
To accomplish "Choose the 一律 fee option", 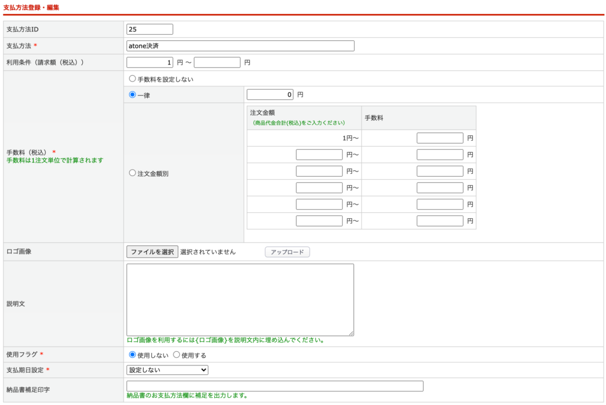I will tap(133, 95).
